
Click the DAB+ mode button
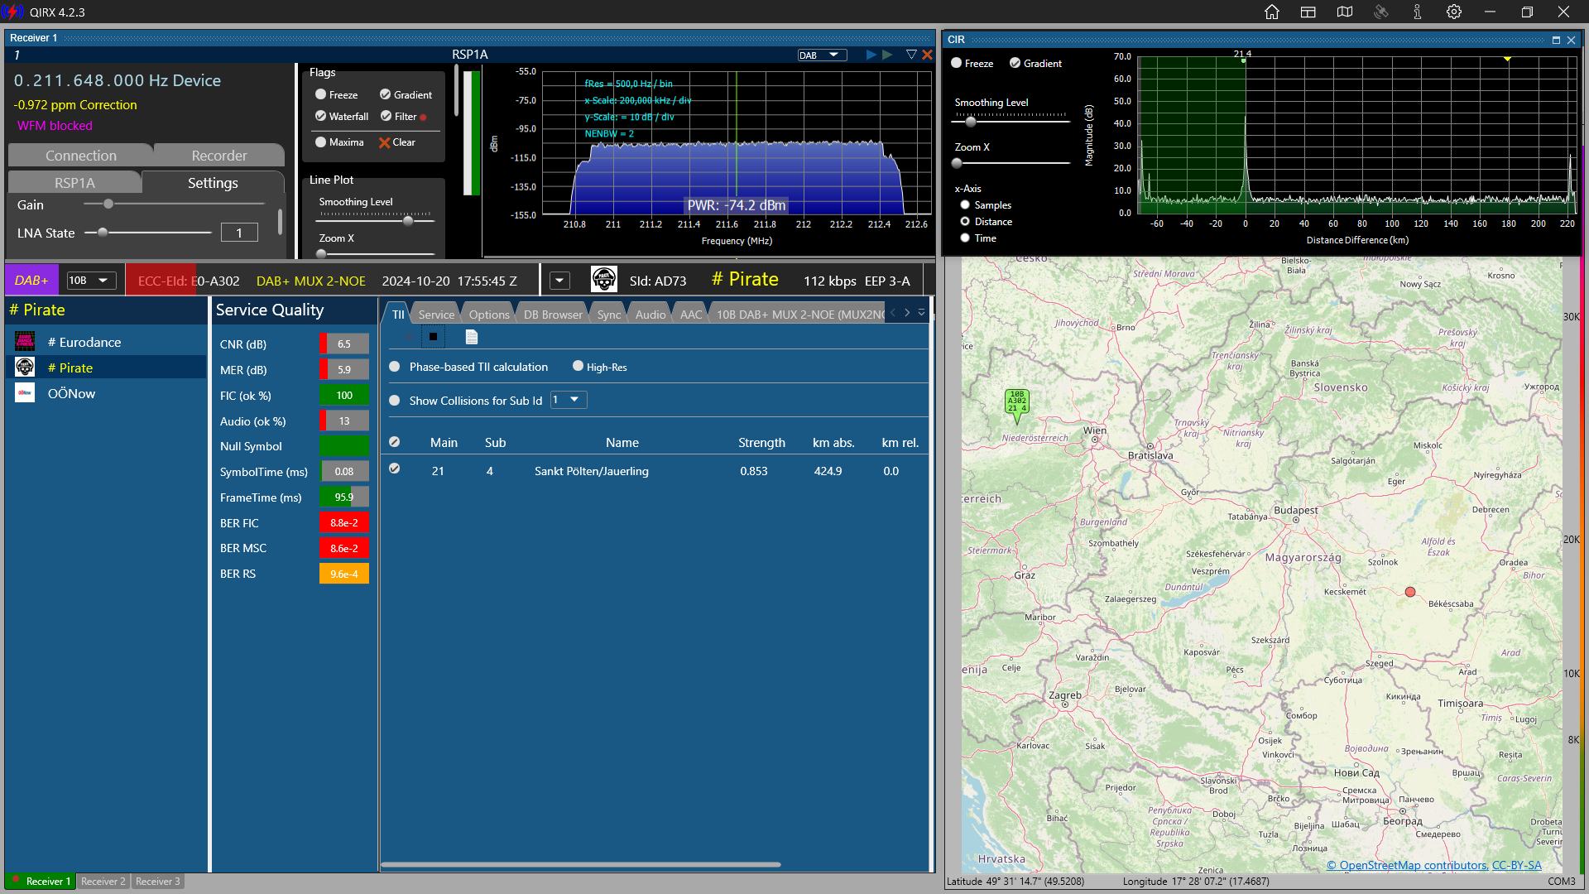[31, 280]
